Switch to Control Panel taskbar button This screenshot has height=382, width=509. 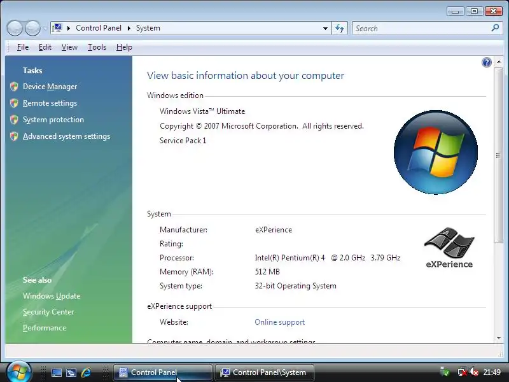pos(162,372)
